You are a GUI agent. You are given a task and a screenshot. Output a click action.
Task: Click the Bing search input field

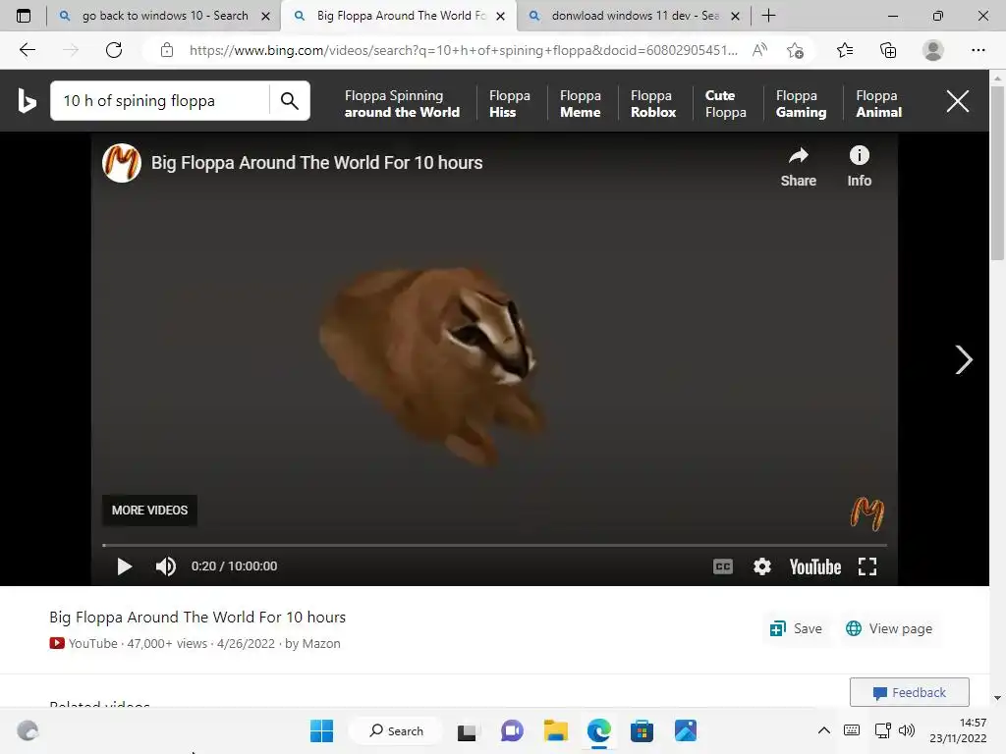click(x=160, y=101)
